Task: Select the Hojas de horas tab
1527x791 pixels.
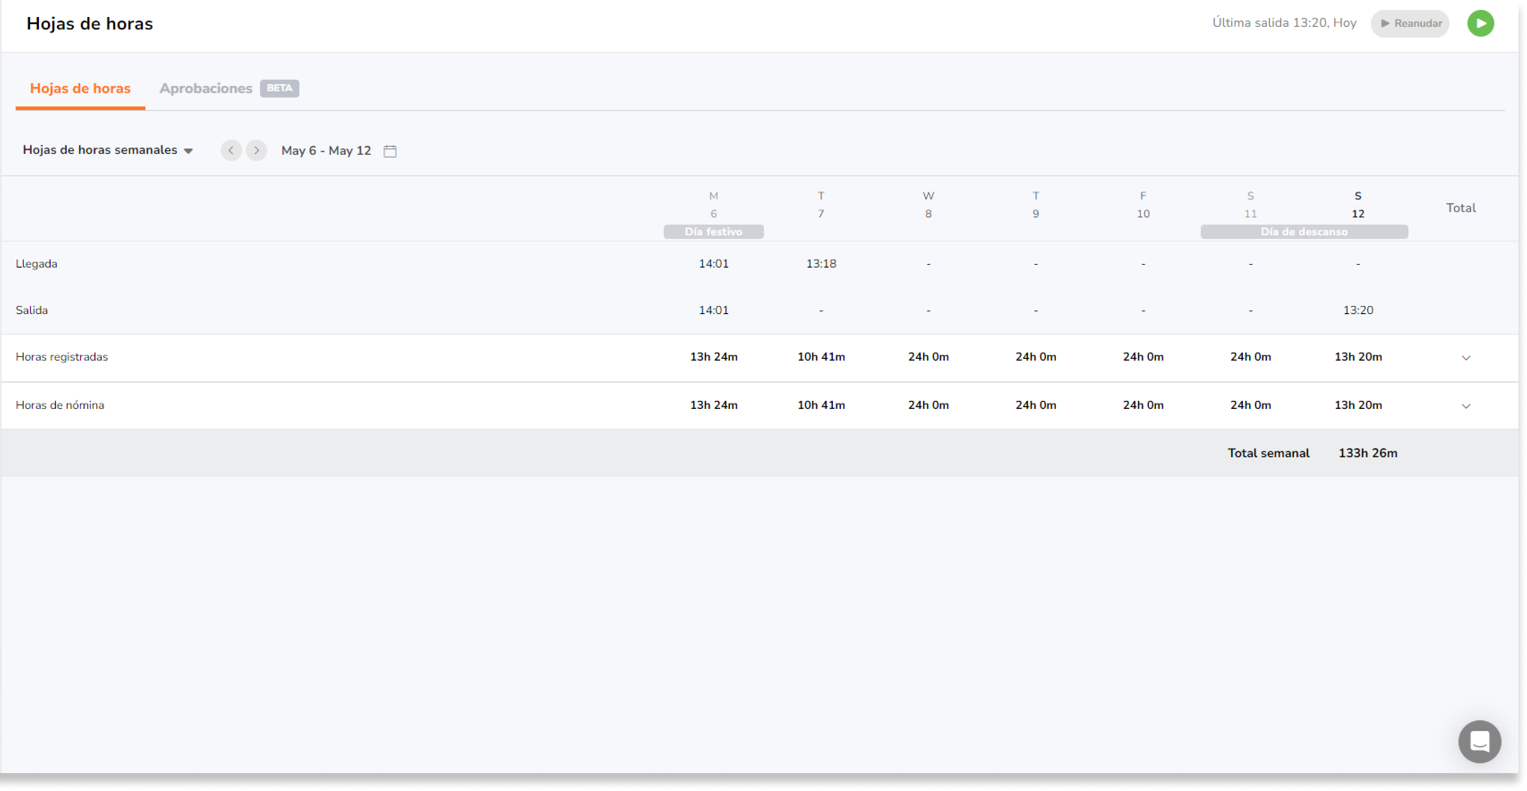Action: point(80,88)
